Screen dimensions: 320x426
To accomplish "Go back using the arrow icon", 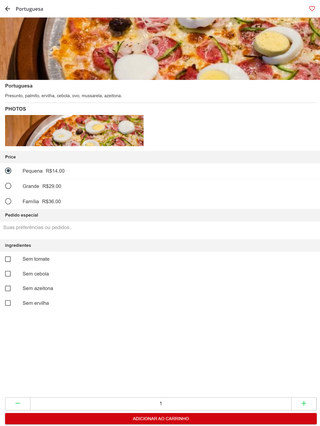I will coord(8,9).
